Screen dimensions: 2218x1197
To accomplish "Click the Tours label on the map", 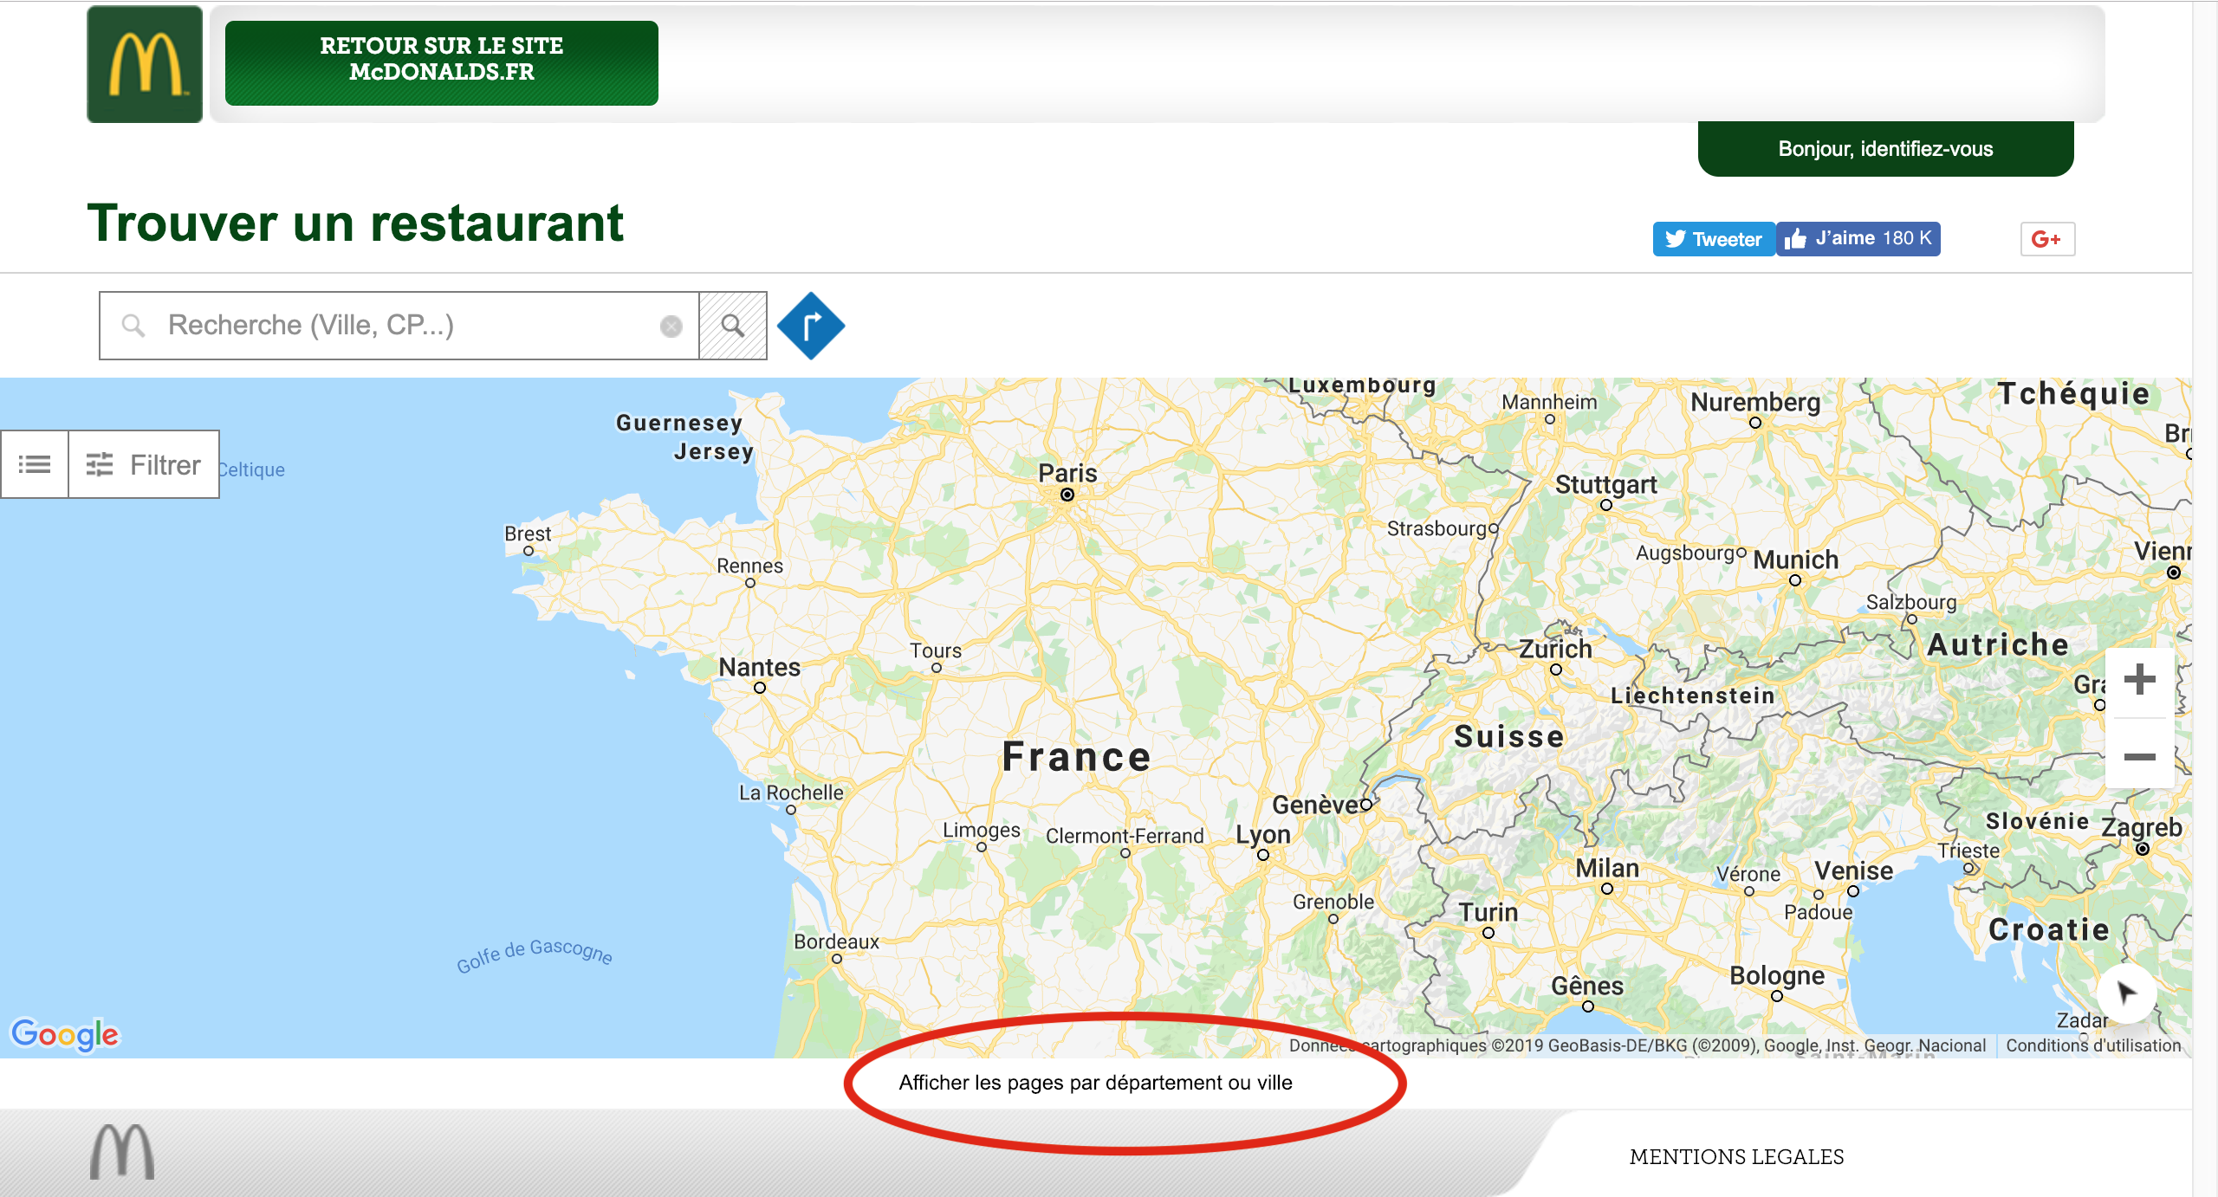I will 936,650.
